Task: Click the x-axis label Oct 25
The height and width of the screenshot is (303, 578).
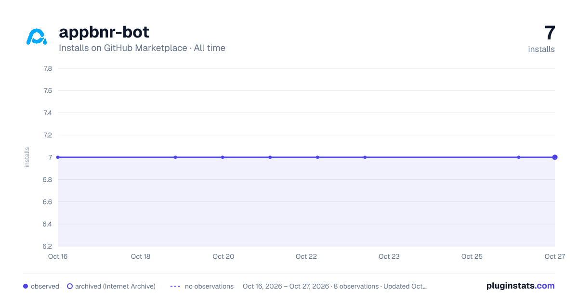Action: pyautogui.click(x=472, y=256)
